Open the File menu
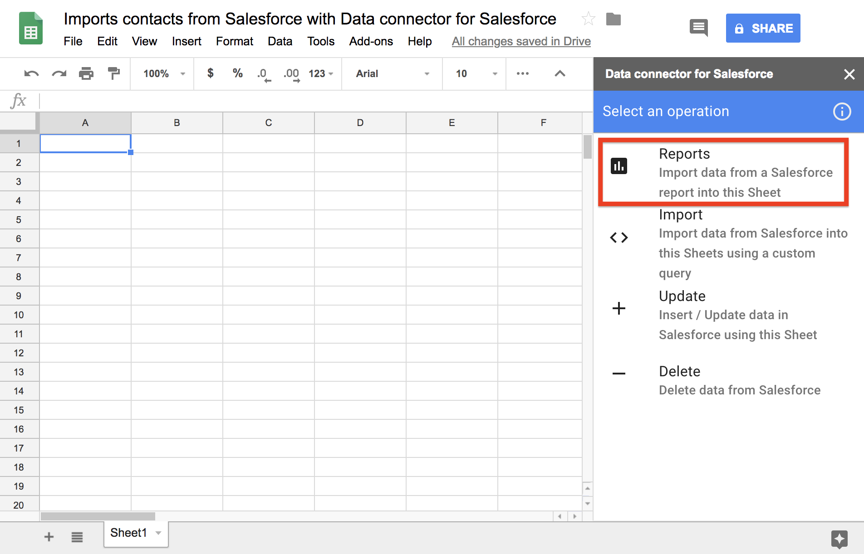Screen dimensions: 864x554 point(73,41)
